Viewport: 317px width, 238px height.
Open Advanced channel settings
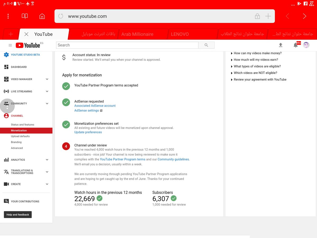click(17, 148)
